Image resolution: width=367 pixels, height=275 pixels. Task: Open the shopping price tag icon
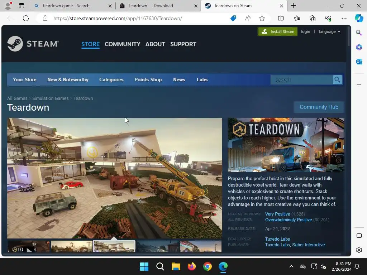click(233, 18)
